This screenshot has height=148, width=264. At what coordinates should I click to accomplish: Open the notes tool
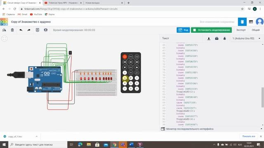(x=38, y=30)
